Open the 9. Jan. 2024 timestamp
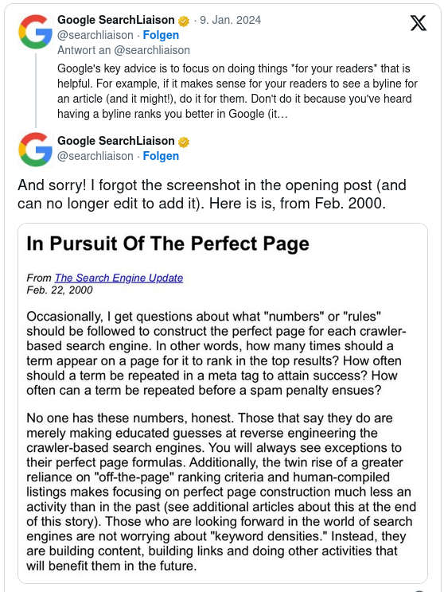Image resolution: width=444 pixels, height=592 pixels. point(230,20)
